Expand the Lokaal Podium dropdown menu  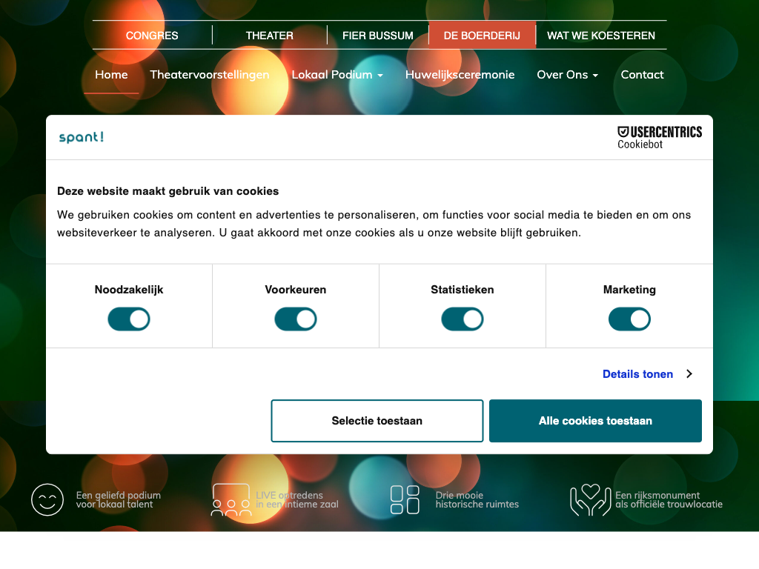click(x=337, y=75)
